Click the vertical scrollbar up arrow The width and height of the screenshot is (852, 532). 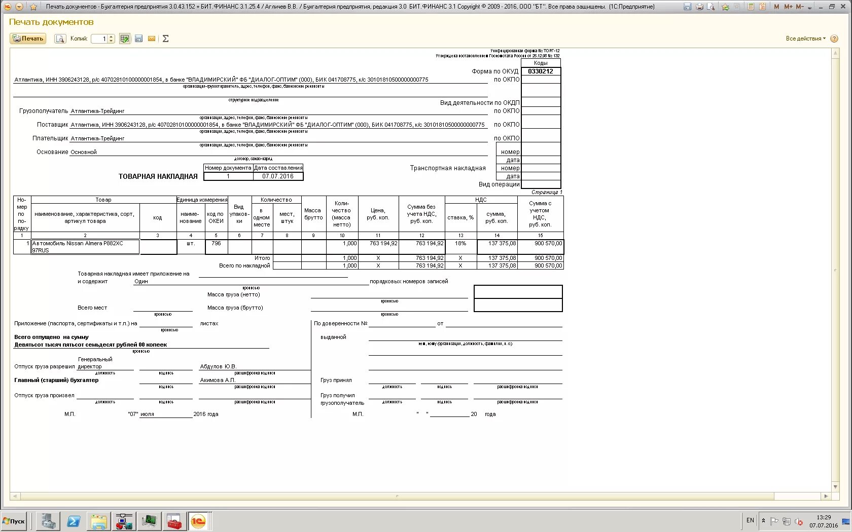coord(835,53)
